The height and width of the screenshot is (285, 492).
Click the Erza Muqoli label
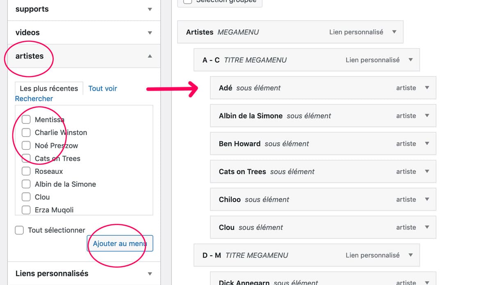[54, 210]
